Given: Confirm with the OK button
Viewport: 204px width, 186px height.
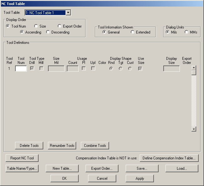Looking at the screenshot, I should [65, 178].
